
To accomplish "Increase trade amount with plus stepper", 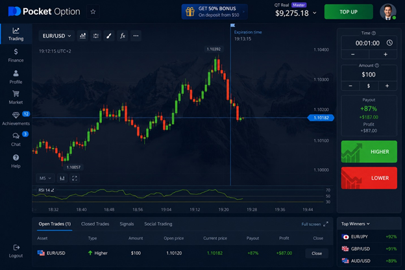I will [387, 86].
